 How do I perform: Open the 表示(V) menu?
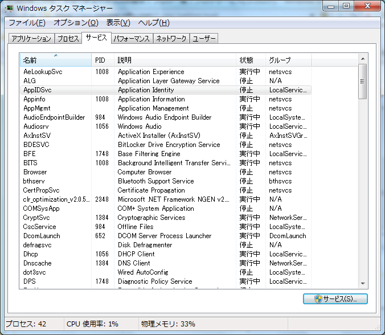118,23
